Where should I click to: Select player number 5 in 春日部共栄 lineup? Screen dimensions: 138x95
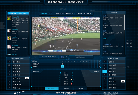click(18, 72)
